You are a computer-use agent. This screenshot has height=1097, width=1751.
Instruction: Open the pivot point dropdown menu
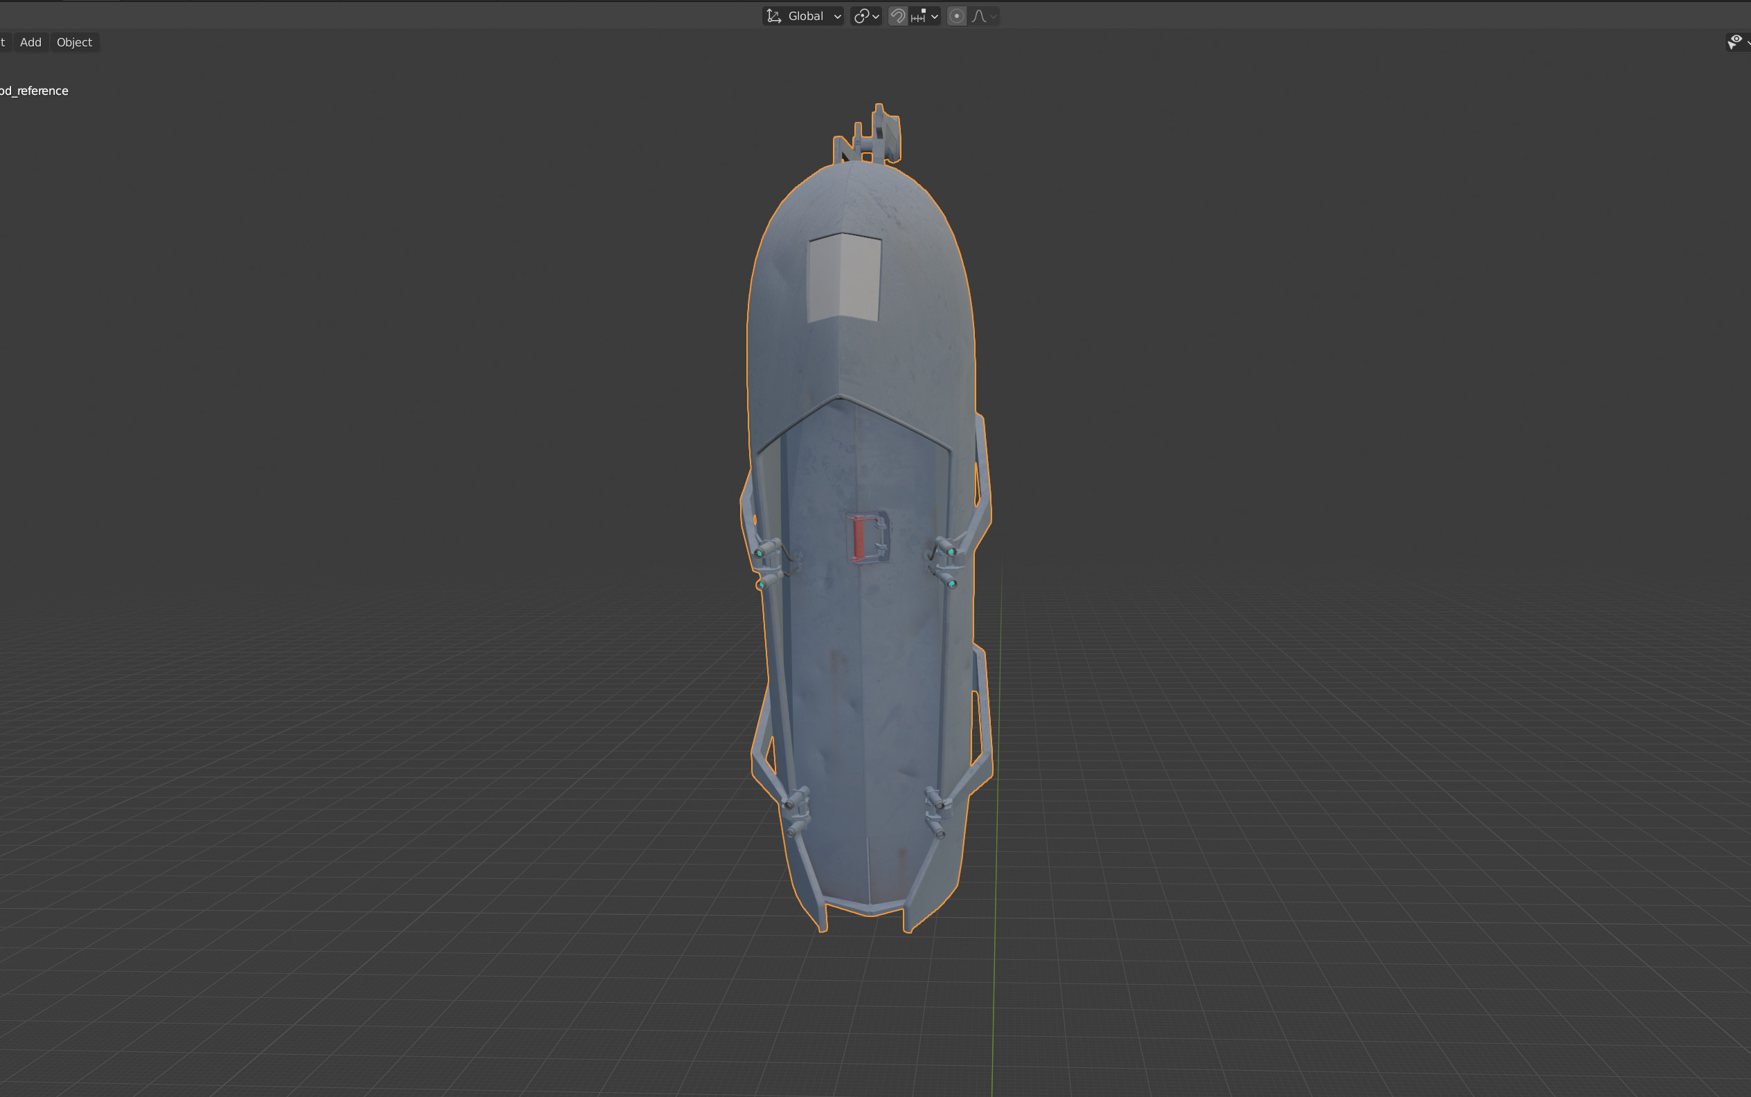pos(876,16)
